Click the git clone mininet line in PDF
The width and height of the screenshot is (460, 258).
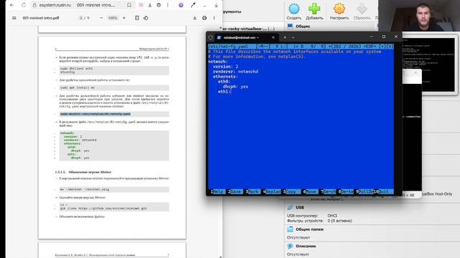(x=103, y=209)
